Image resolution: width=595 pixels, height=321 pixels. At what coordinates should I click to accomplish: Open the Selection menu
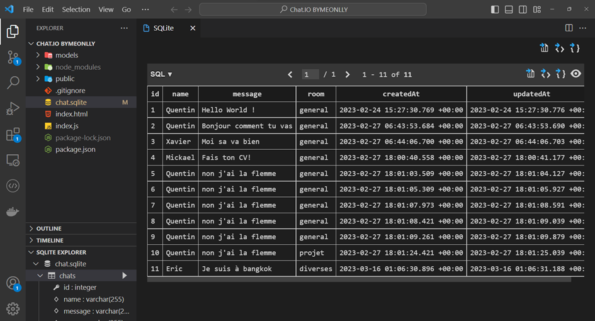pos(76,9)
